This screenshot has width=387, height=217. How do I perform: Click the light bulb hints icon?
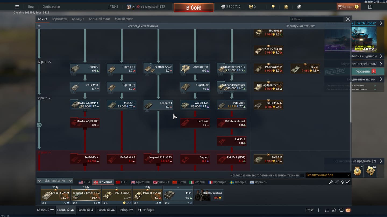[x=273, y=7]
